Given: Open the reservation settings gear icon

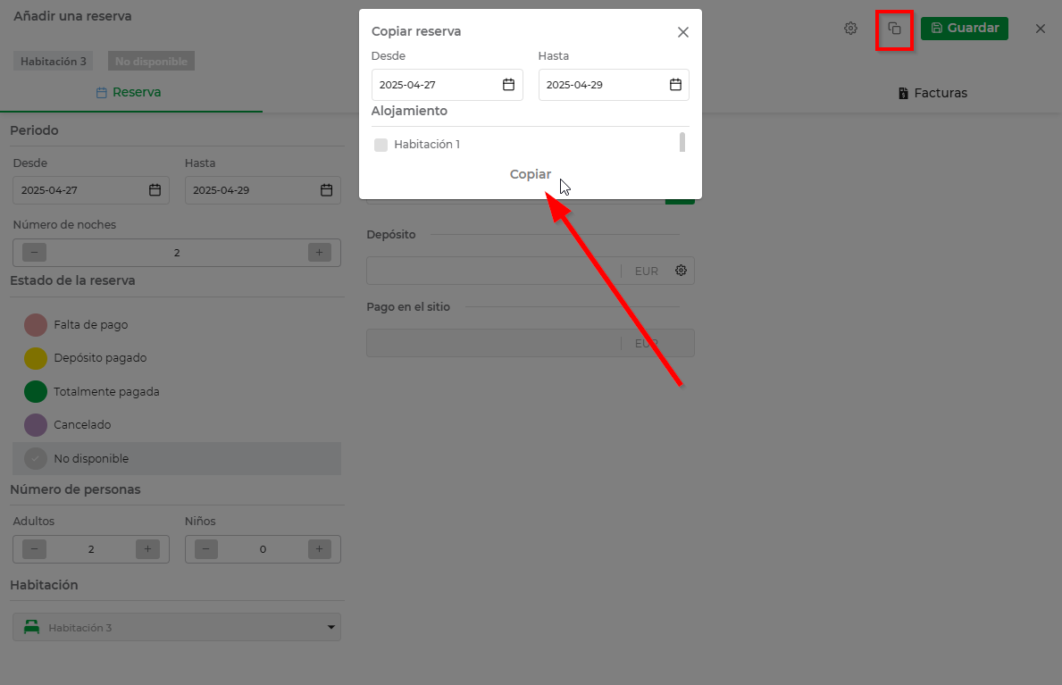Looking at the screenshot, I should pos(850,29).
